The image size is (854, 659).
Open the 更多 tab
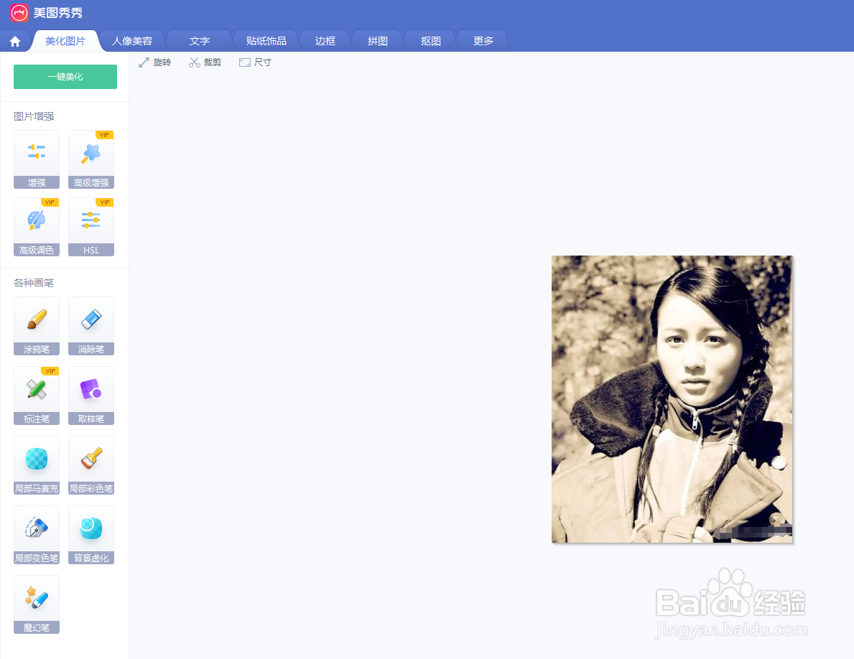483,42
